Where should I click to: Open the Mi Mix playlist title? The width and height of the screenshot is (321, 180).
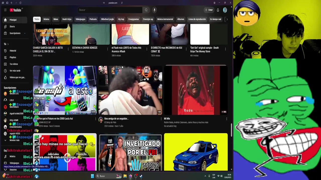pos(167,119)
